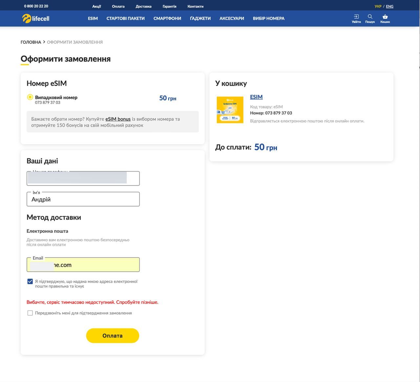Focus the Ім'я input field

pyautogui.click(x=83, y=200)
